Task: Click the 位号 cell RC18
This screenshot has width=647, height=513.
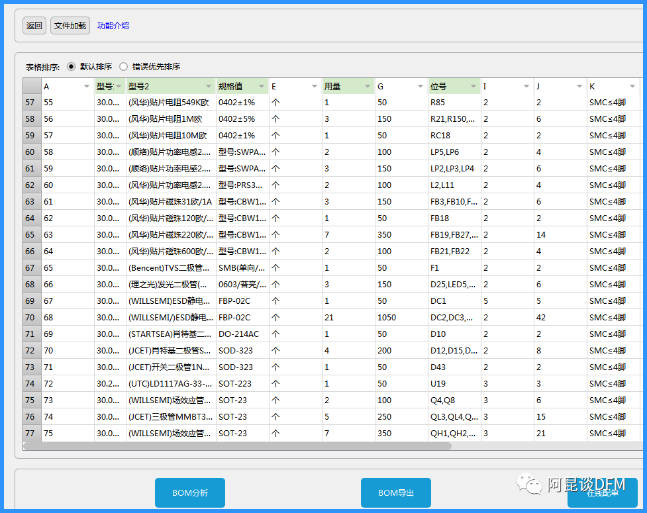Action: pos(454,135)
